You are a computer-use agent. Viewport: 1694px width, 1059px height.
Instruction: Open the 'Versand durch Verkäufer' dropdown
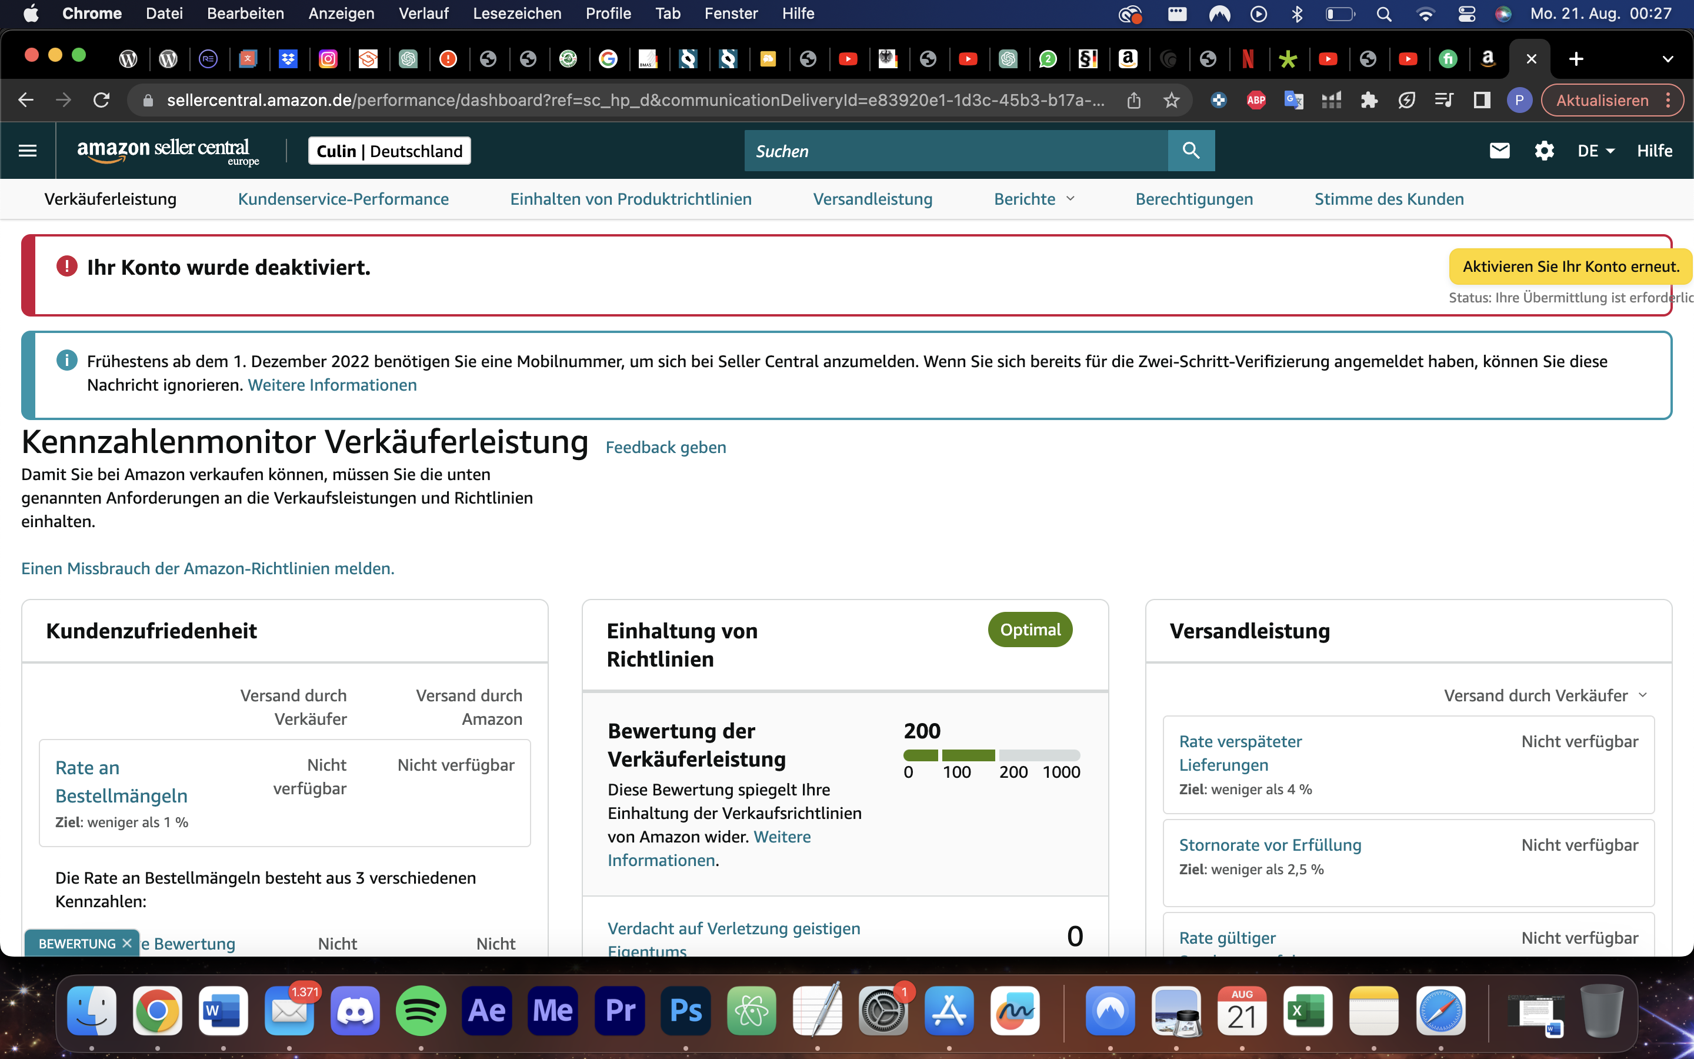[1546, 695]
